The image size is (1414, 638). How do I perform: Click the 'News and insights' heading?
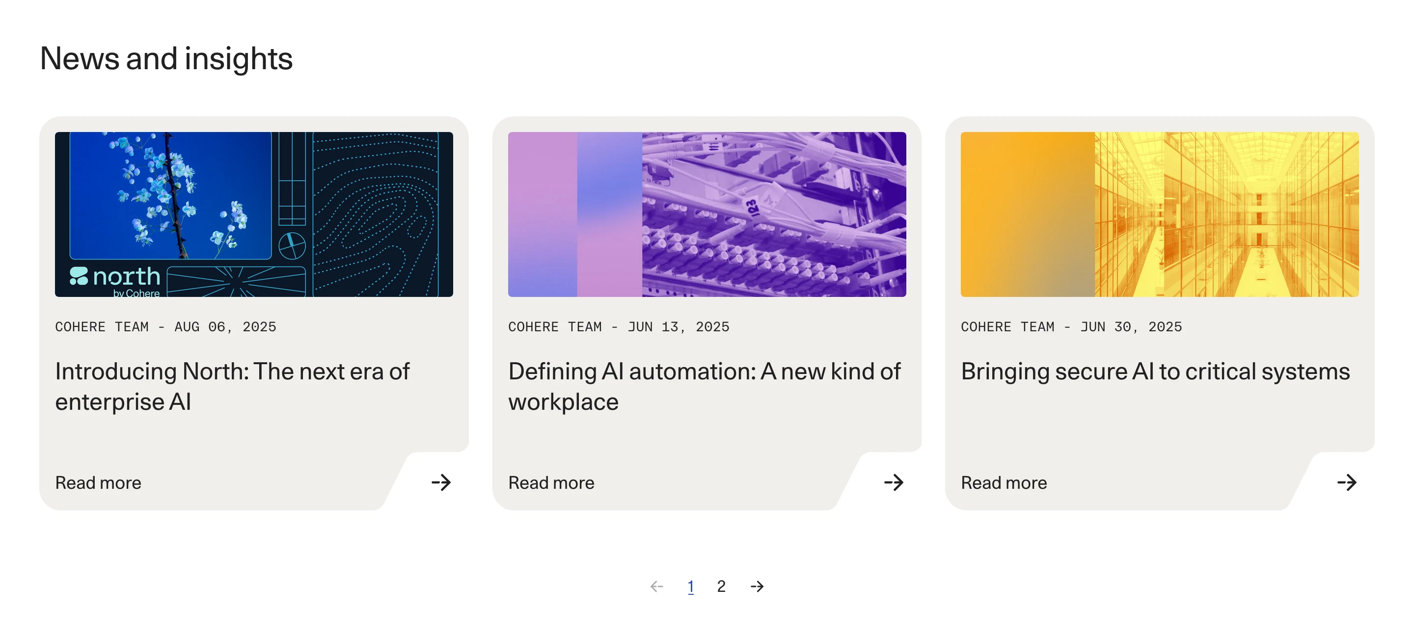[166, 59]
